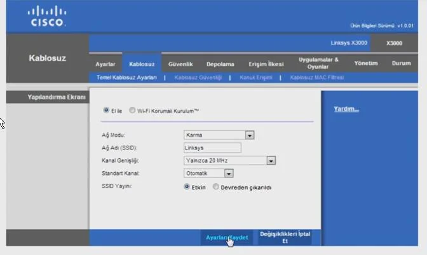Open the Depolama tab

[220, 64]
